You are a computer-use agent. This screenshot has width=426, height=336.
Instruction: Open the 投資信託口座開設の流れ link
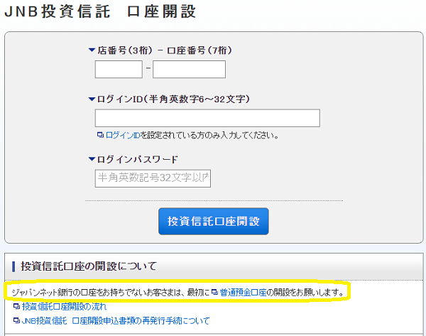coord(64,307)
